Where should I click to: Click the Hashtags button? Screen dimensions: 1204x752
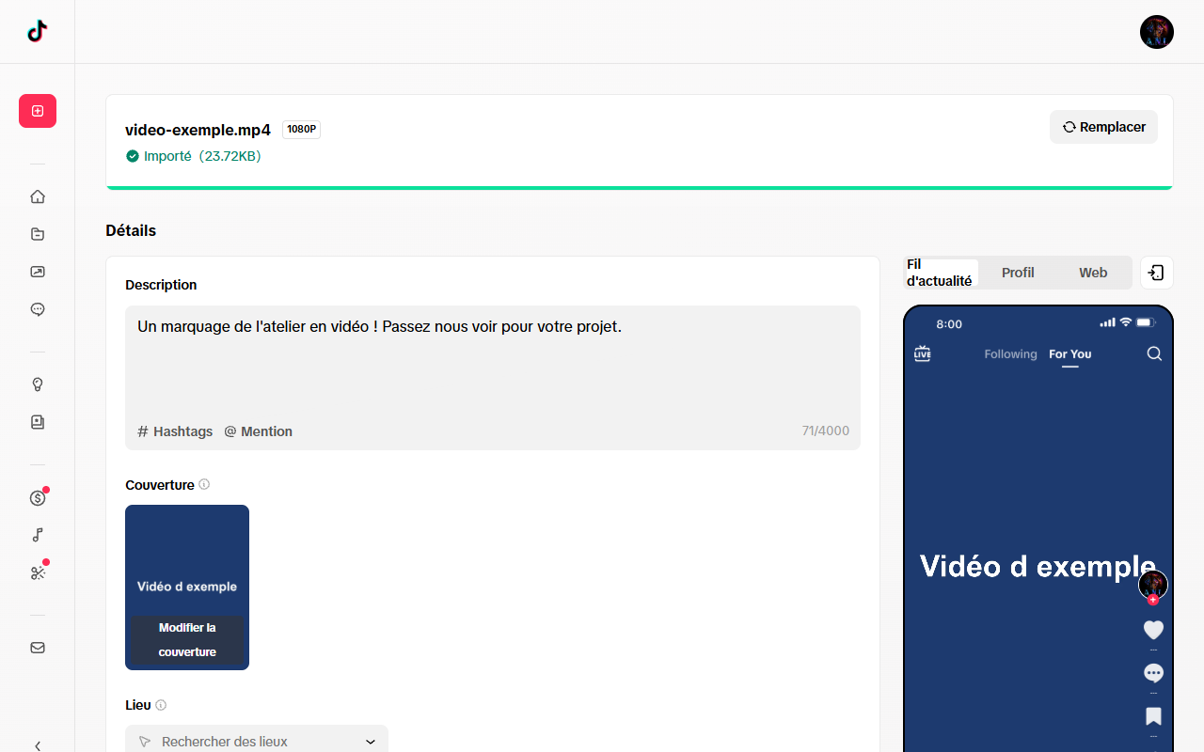pos(175,431)
